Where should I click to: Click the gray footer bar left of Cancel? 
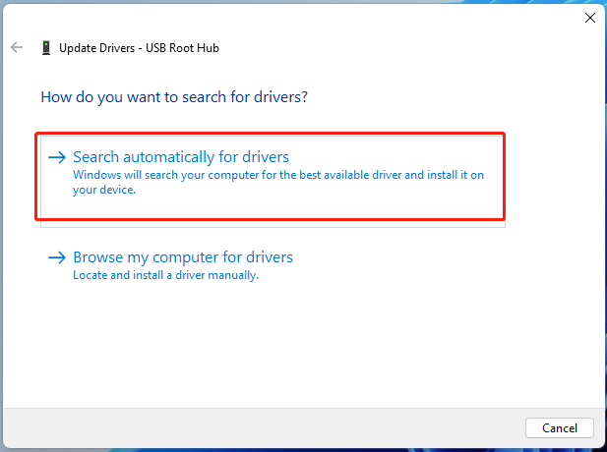tap(266, 427)
